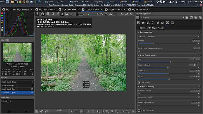Open the Metadata tab icon
This screenshot has width=203, height=114.
pyautogui.click(x=172, y=23)
